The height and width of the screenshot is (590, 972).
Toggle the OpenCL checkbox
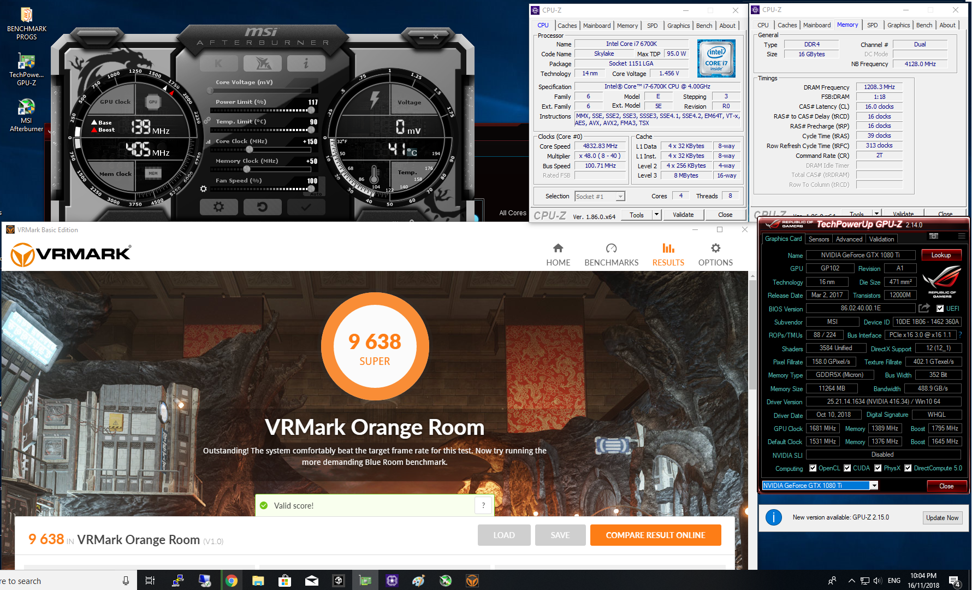click(813, 468)
